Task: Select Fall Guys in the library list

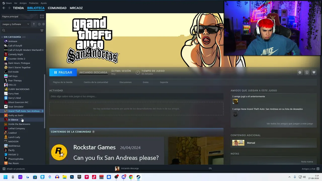Action: (x=13, y=76)
